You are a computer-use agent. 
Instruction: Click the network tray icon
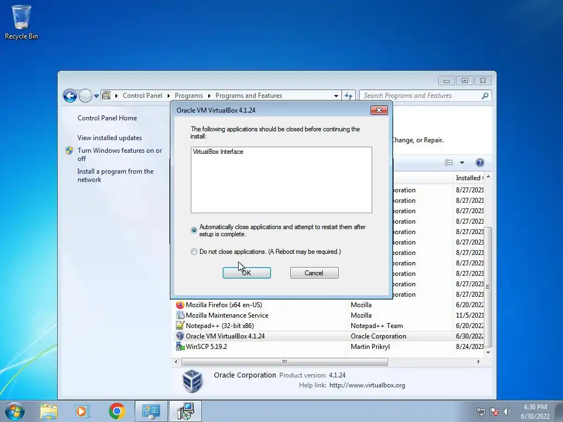click(481, 412)
